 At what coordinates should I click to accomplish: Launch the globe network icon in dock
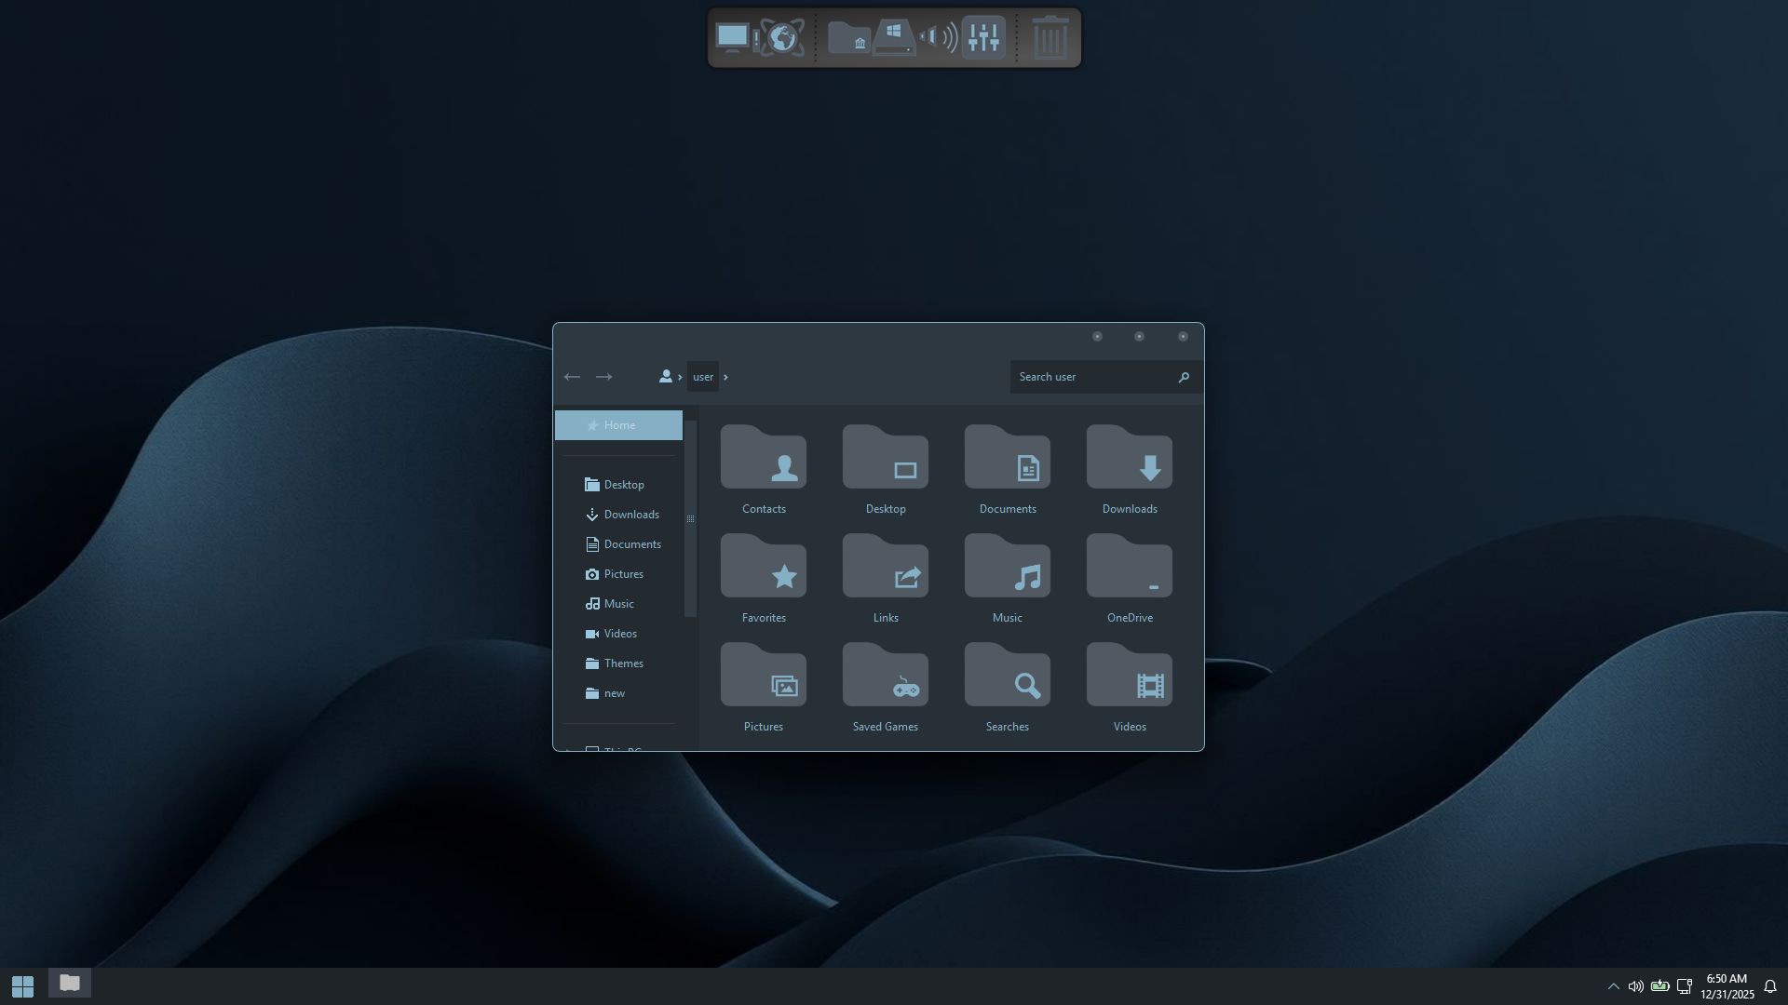[x=782, y=37]
